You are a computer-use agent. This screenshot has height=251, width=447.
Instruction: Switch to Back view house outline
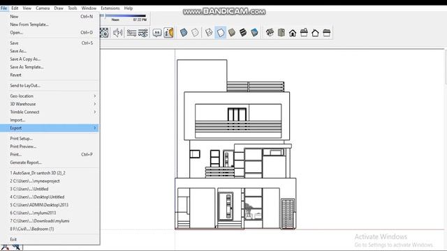point(315,33)
